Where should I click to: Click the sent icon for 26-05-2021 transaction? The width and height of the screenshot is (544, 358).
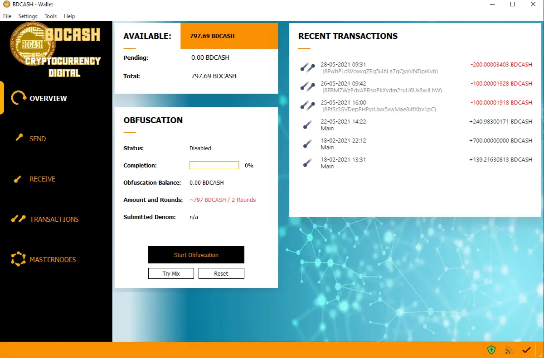[307, 87]
